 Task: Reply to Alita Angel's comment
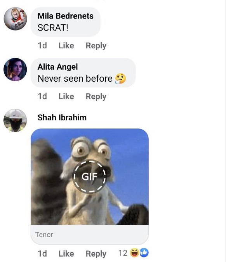click(96, 97)
